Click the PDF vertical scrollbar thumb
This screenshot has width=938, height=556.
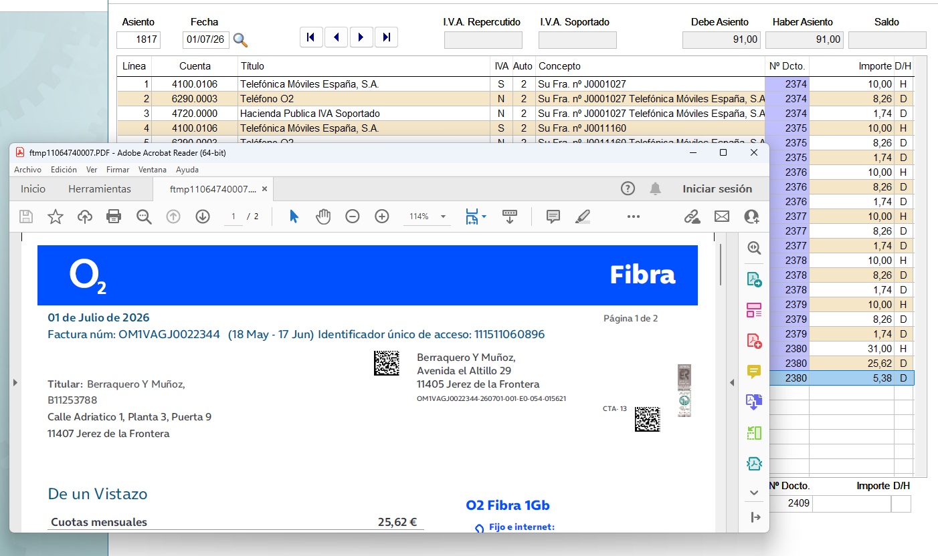tap(721, 265)
